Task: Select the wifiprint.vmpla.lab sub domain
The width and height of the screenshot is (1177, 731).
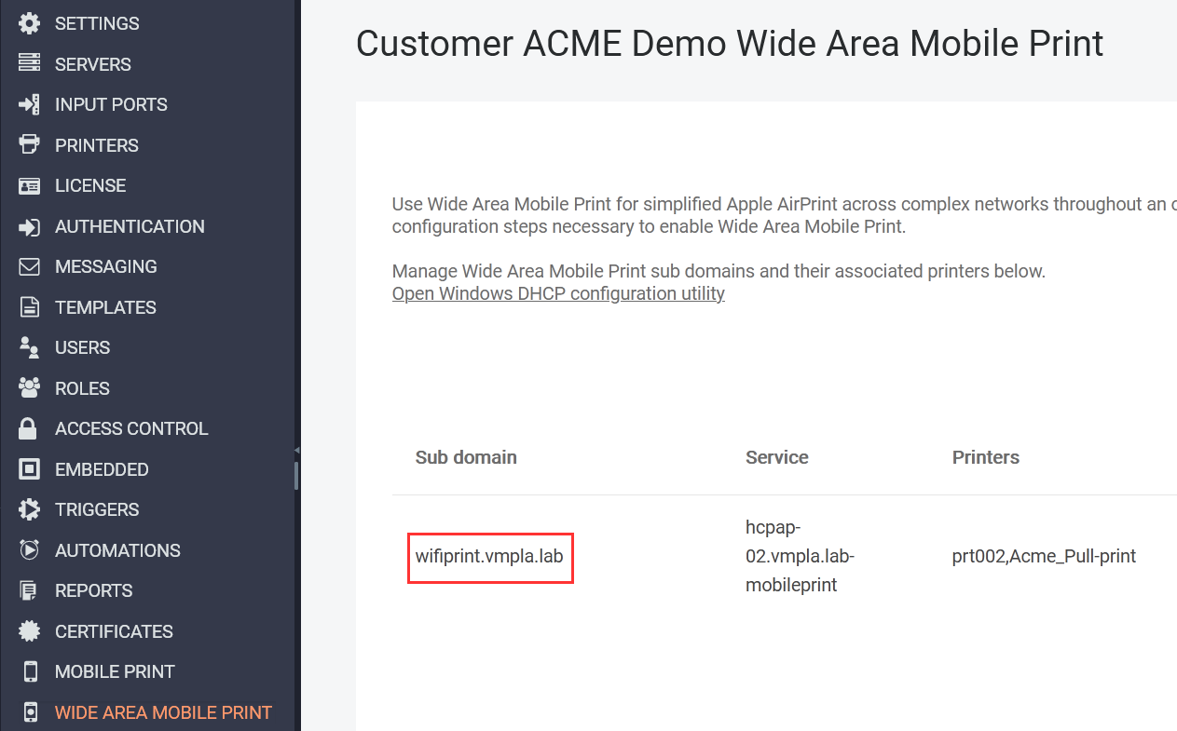Action: pyautogui.click(x=489, y=557)
